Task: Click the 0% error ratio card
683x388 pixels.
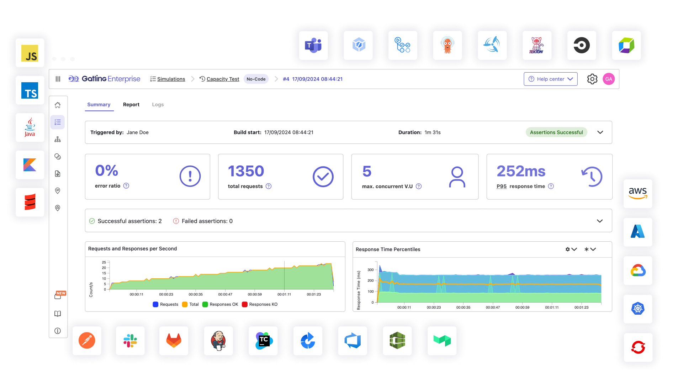Action: tap(148, 177)
